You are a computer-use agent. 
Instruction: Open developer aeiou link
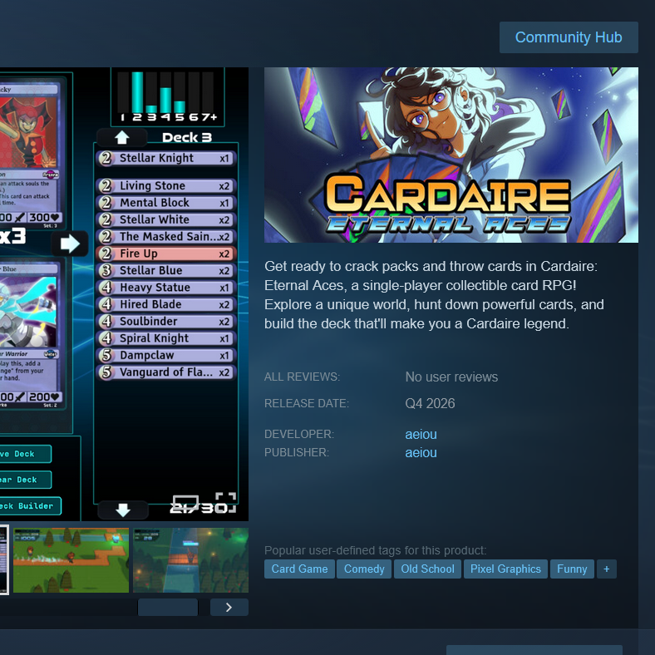click(x=421, y=435)
